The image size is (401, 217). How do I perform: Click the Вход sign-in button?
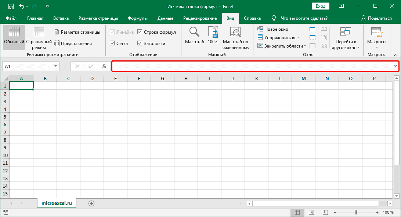tap(321, 6)
